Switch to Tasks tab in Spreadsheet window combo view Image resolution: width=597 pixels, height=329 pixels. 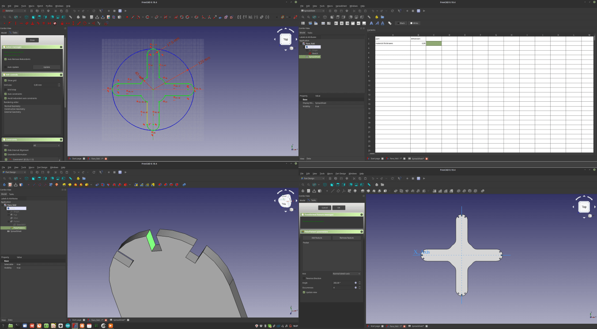[310, 33]
